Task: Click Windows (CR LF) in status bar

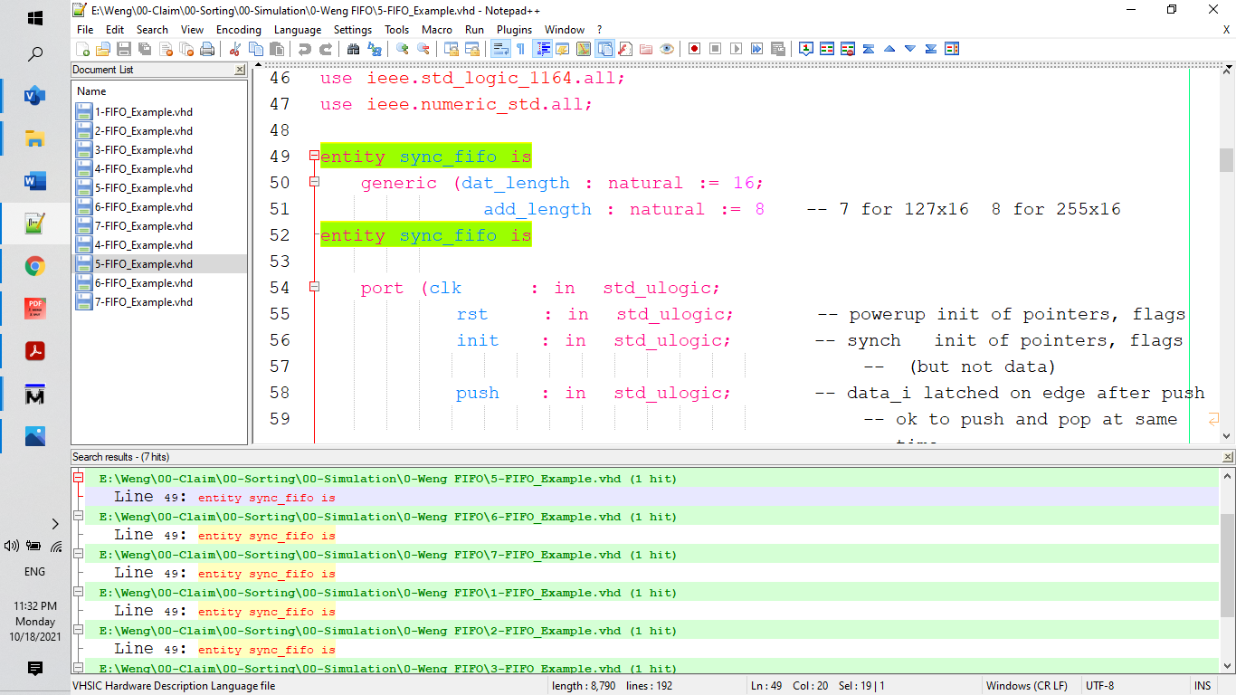Action: click(x=1026, y=686)
